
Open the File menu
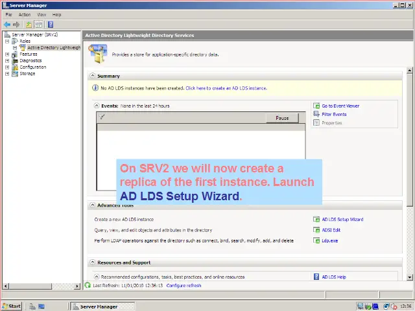tap(8, 14)
